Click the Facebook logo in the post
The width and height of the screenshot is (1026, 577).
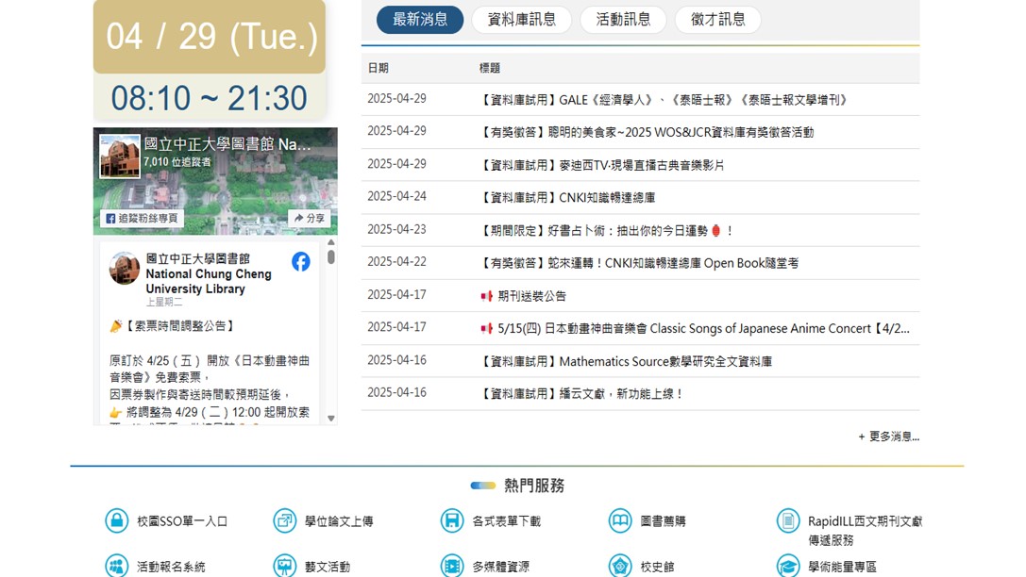coord(301,262)
